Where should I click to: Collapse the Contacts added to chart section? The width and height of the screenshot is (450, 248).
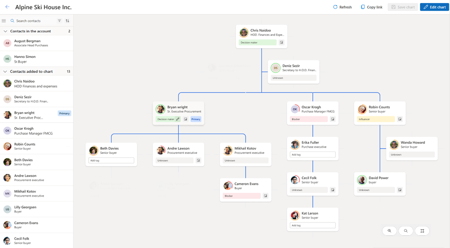coord(5,72)
